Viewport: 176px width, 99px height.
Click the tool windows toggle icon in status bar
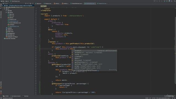click(x=1, y=98)
